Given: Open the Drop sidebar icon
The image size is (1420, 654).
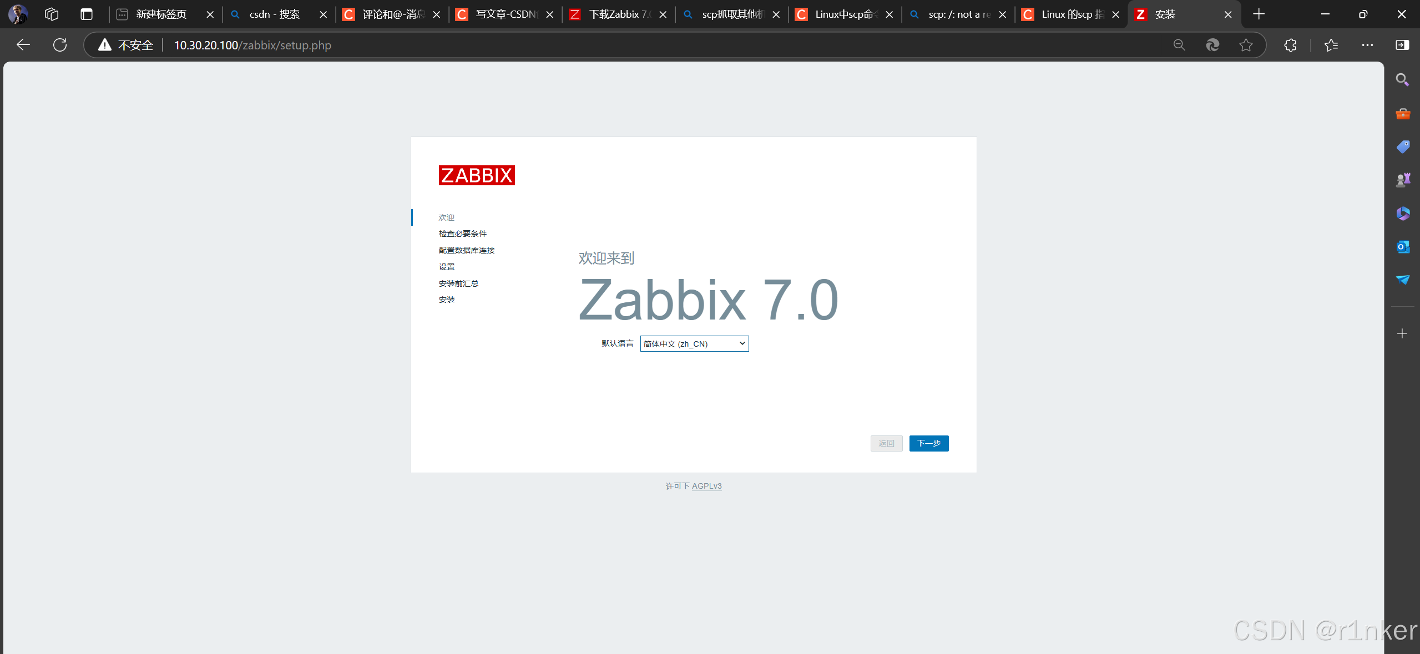Looking at the screenshot, I should click(1402, 280).
